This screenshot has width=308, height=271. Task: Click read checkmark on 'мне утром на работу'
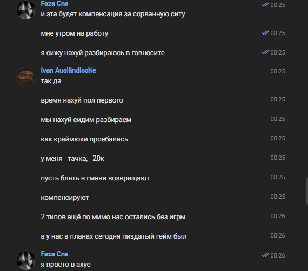265,32
